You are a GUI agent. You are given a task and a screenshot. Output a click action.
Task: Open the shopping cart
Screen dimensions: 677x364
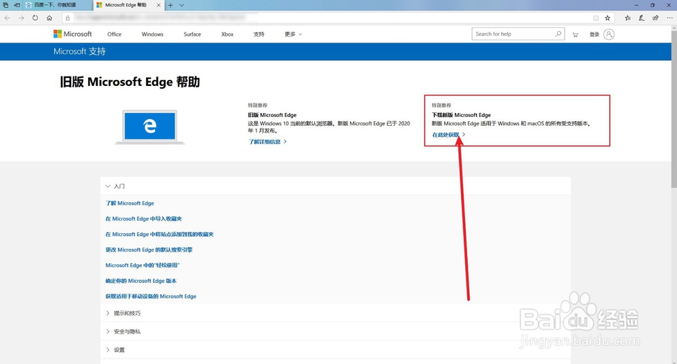pyautogui.click(x=575, y=35)
